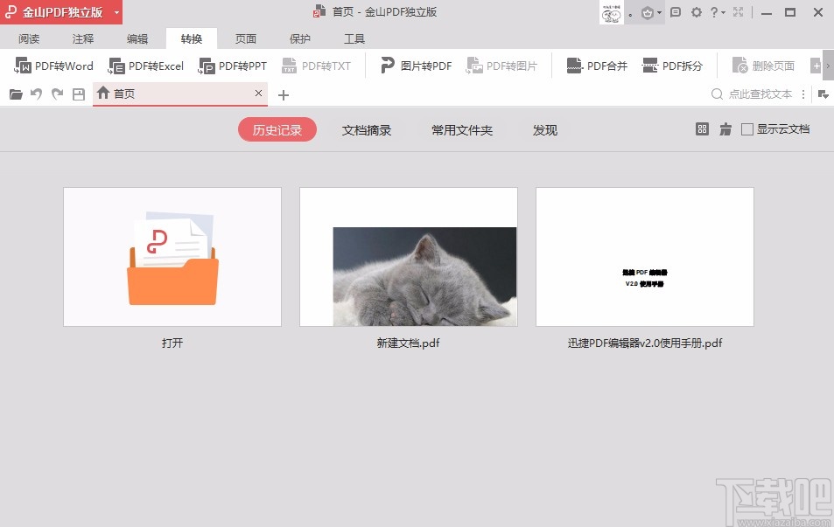Switch history view using grid icon
834x527 pixels.
(x=702, y=128)
